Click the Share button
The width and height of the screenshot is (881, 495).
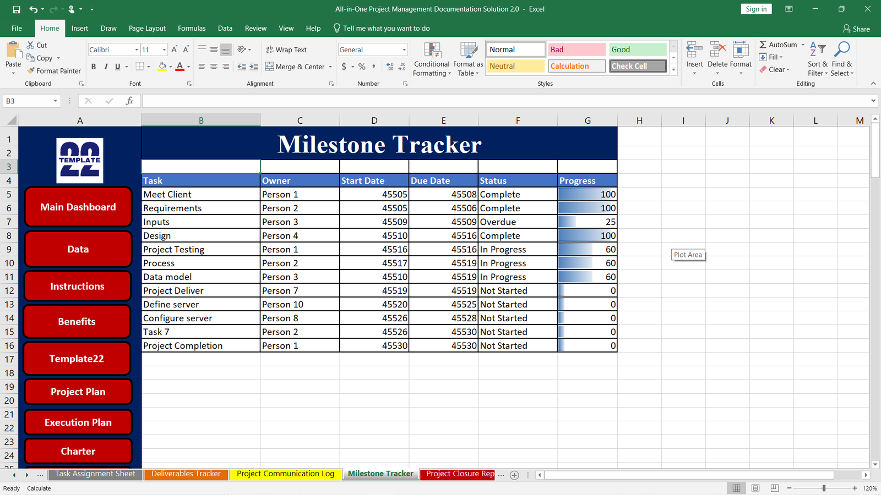coord(856,29)
